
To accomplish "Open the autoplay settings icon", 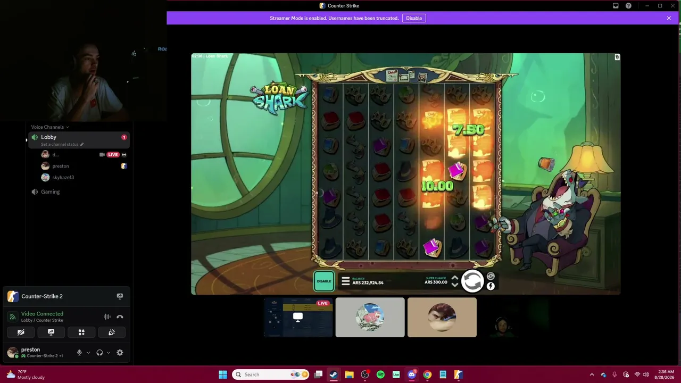I will pyautogui.click(x=491, y=277).
